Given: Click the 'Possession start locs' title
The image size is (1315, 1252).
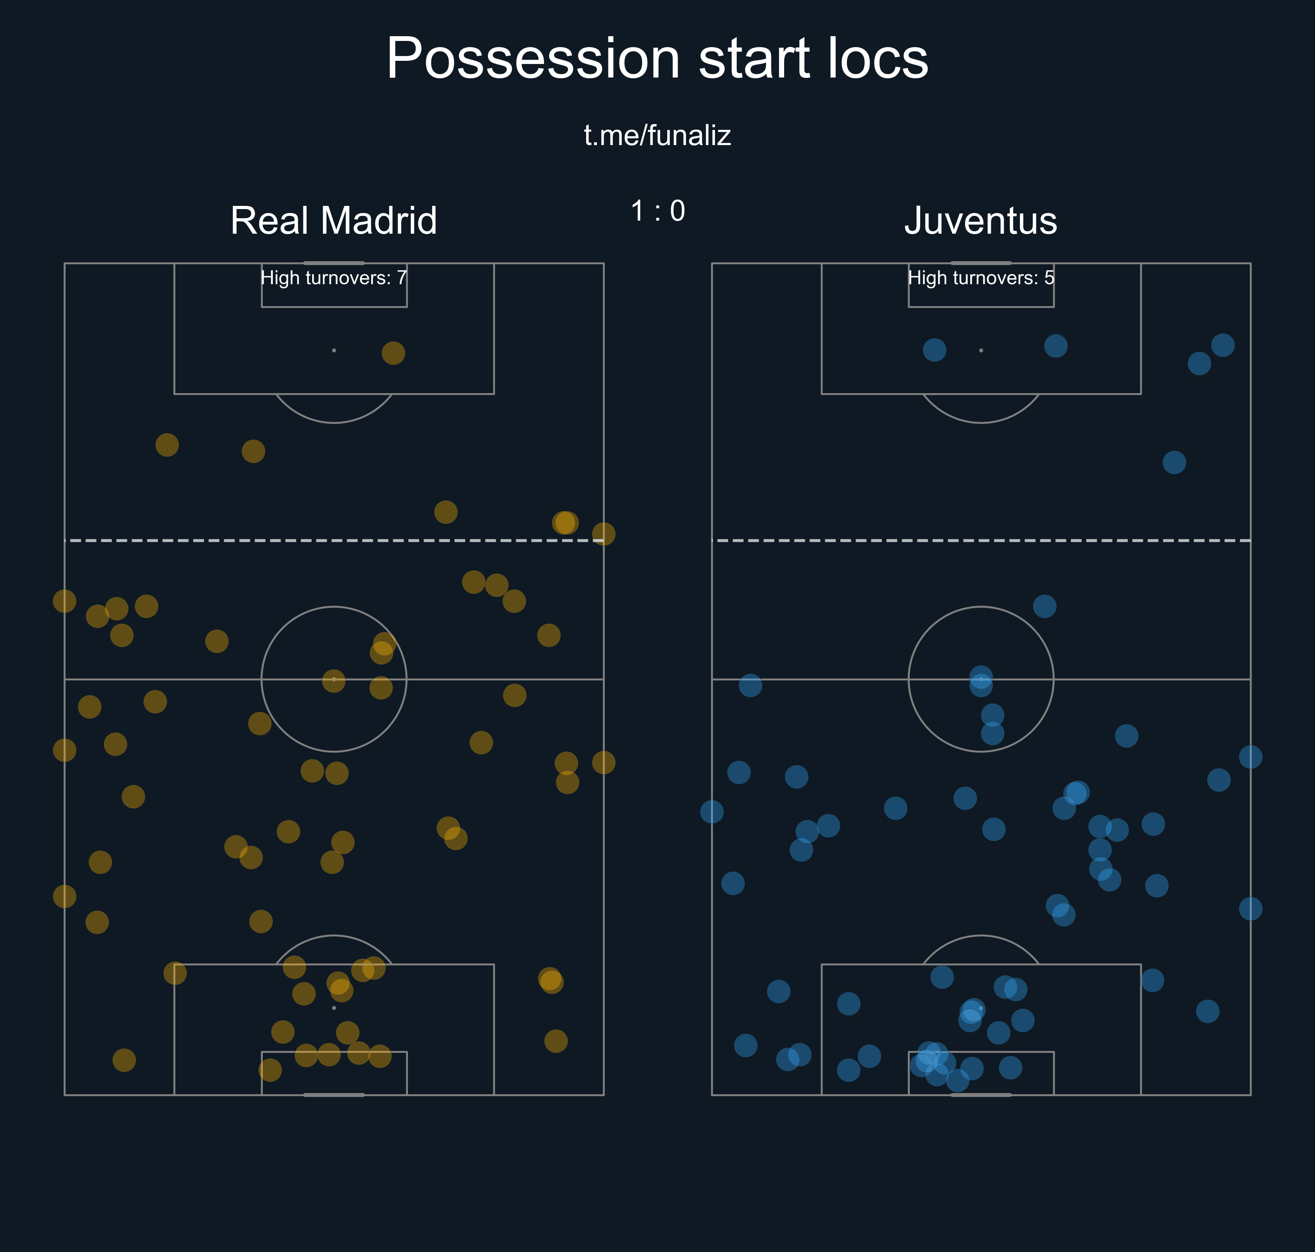Looking at the screenshot, I should click(657, 59).
